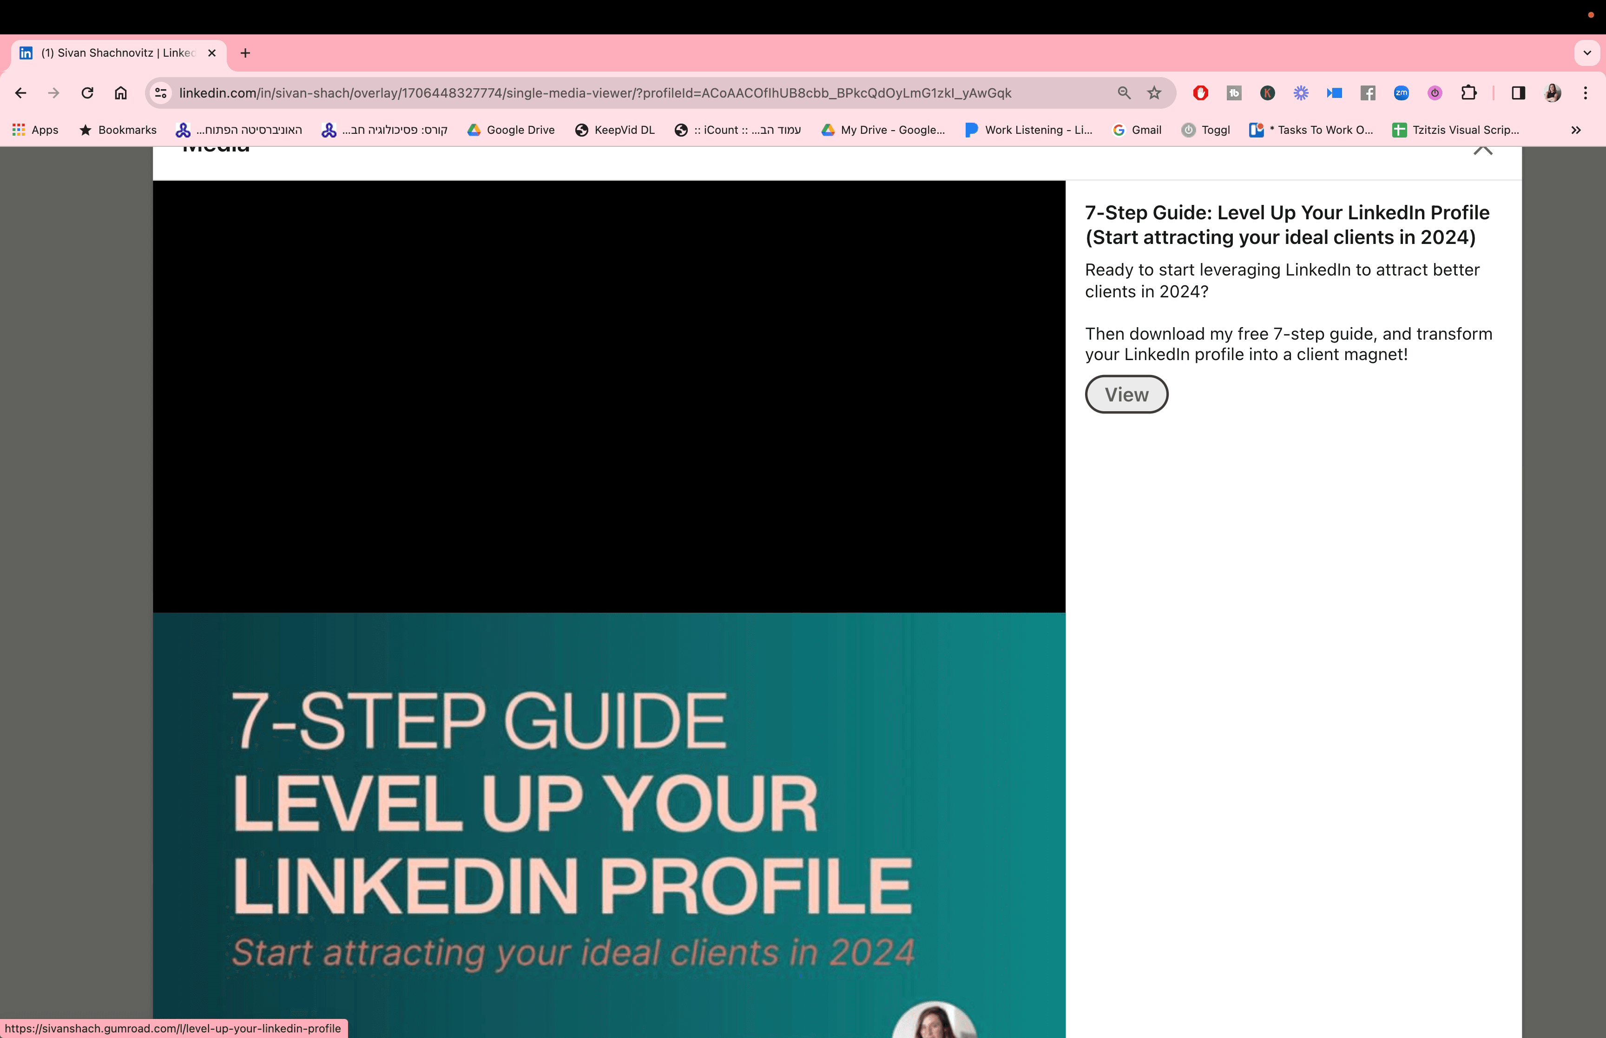Reload the LinkedIn page
This screenshot has height=1038, width=1606.
coord(88,93)
